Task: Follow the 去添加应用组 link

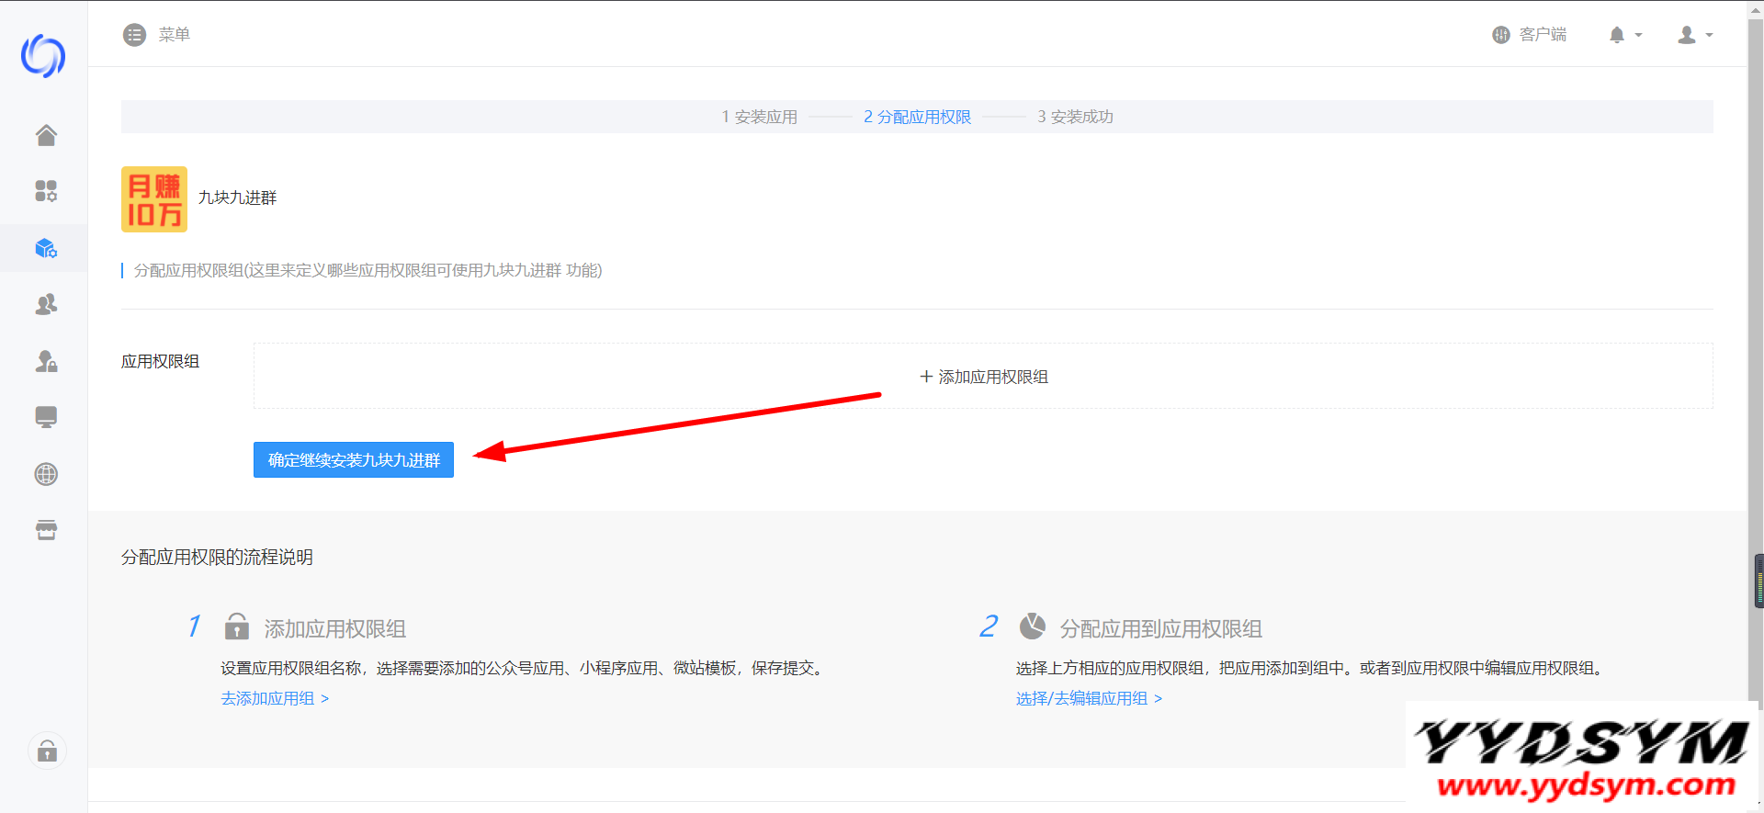Action: (x=275, y=698)
